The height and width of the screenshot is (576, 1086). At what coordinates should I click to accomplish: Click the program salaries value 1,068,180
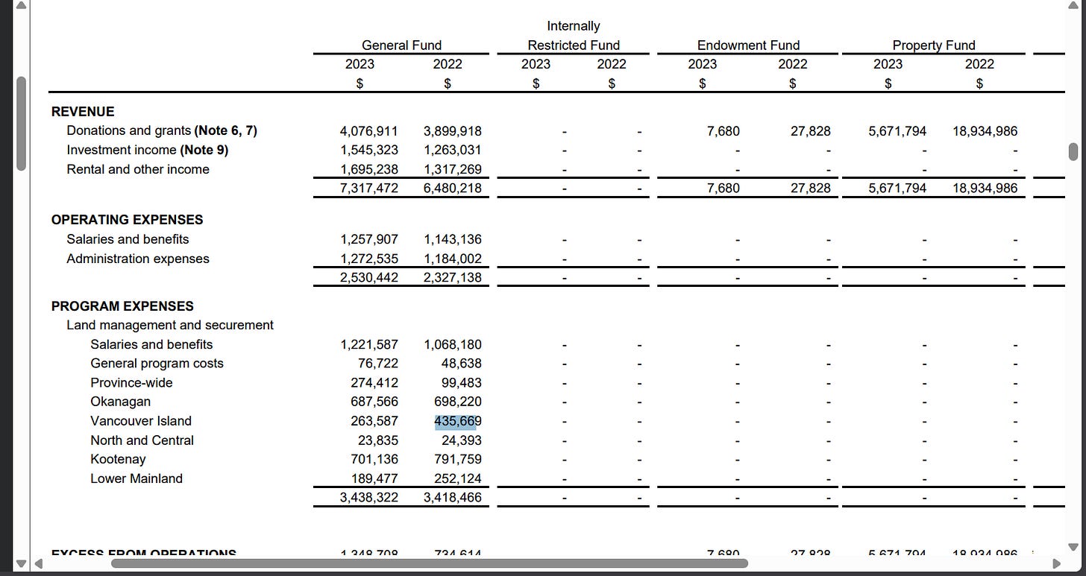[x=452, y=344]
